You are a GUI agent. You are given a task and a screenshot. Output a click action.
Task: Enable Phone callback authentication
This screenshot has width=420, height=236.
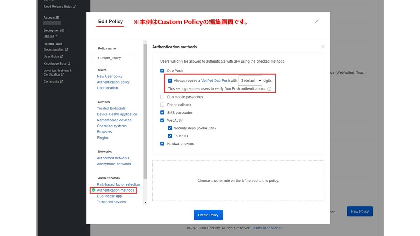click(x=162, y=104)
